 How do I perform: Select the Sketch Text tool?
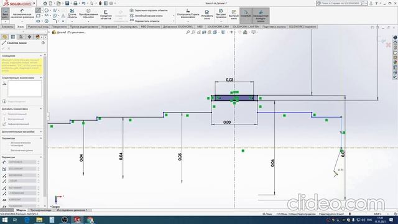tap(63, 16)
